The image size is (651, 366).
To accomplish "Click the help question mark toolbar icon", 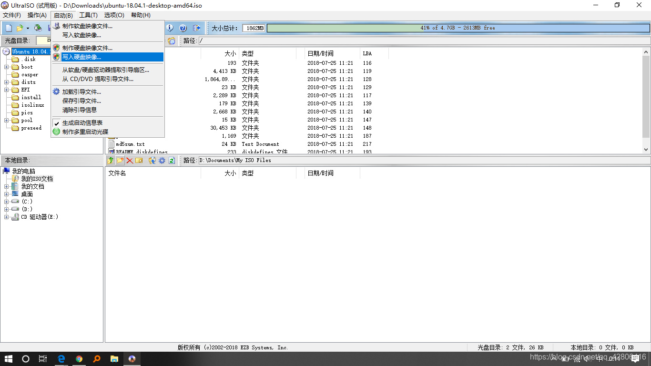I will point(183,28).
